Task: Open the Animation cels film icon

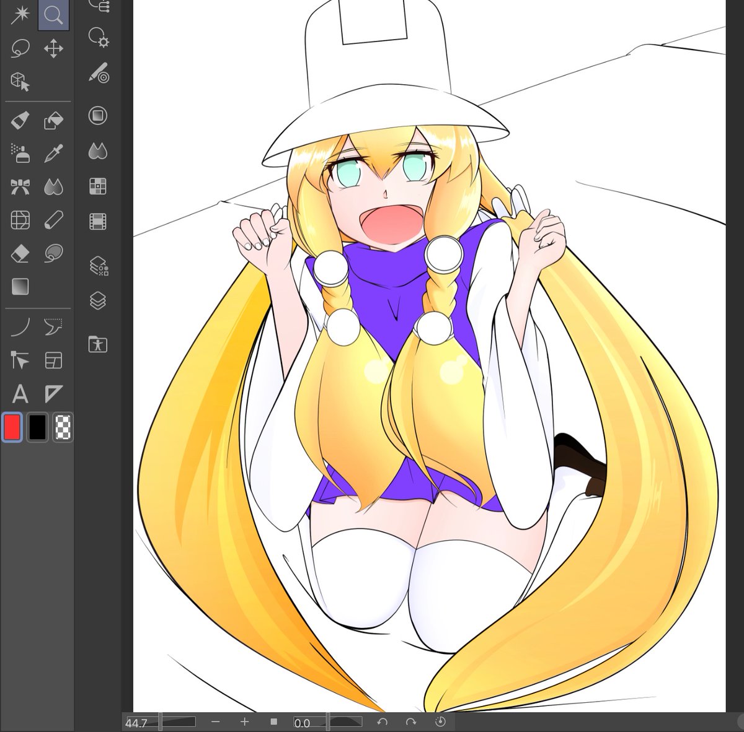Action: [x=98, y=220]
